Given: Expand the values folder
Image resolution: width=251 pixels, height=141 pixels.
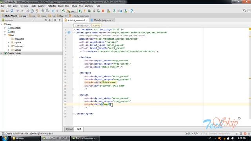Looking at the screenshot, I should tap(9, 50).
